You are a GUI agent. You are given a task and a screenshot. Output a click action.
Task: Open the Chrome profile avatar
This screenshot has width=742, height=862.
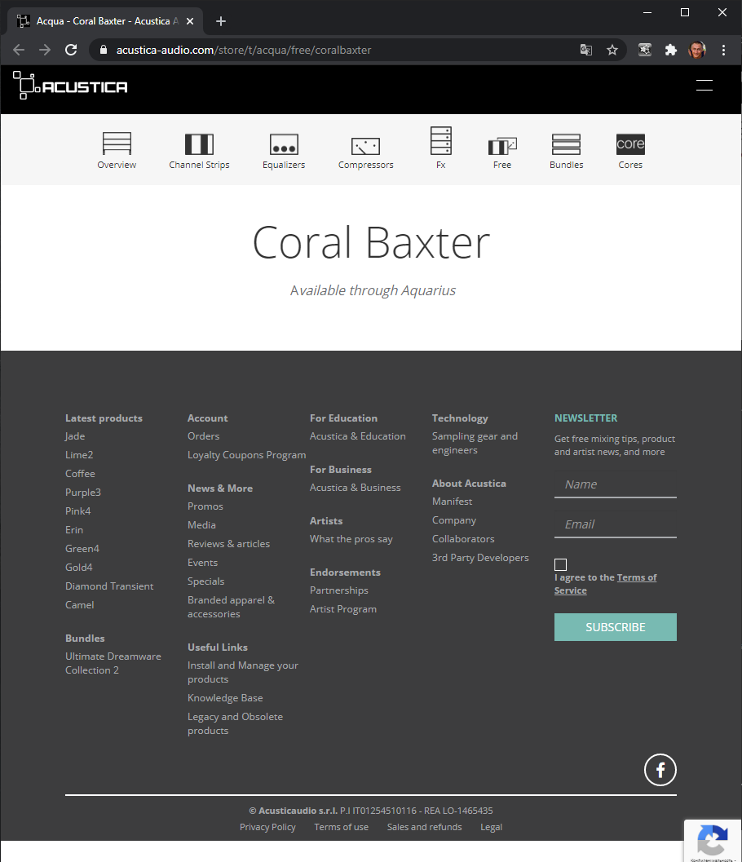point(697,50)
